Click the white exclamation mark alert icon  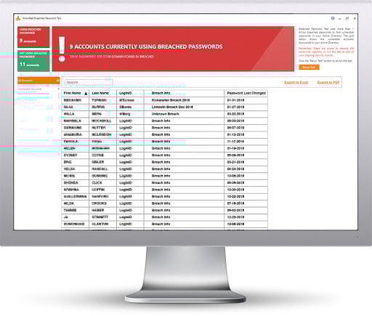pos(62,49)
